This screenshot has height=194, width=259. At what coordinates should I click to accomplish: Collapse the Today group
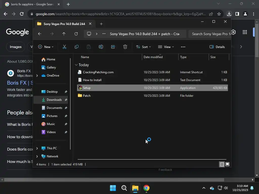pos(76,65)
